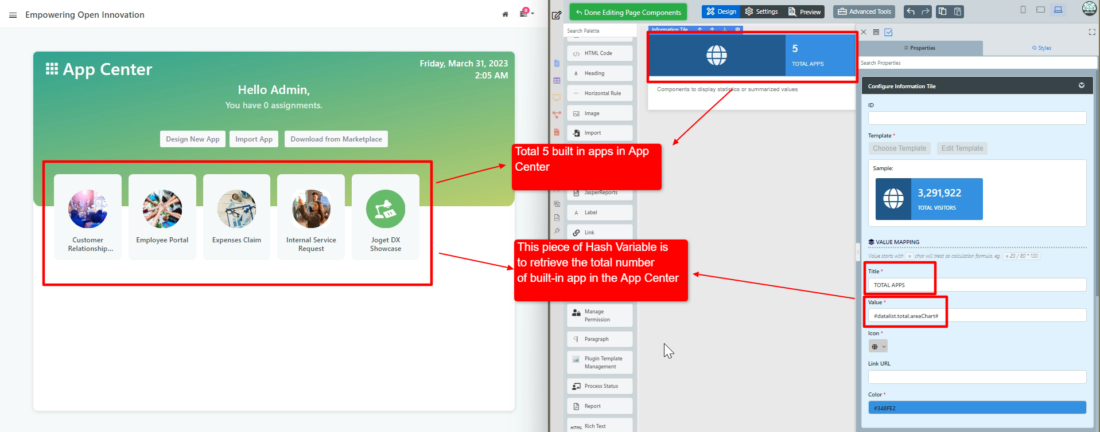Collapse Configure Information Tile section

click(x=1082, y=85)
